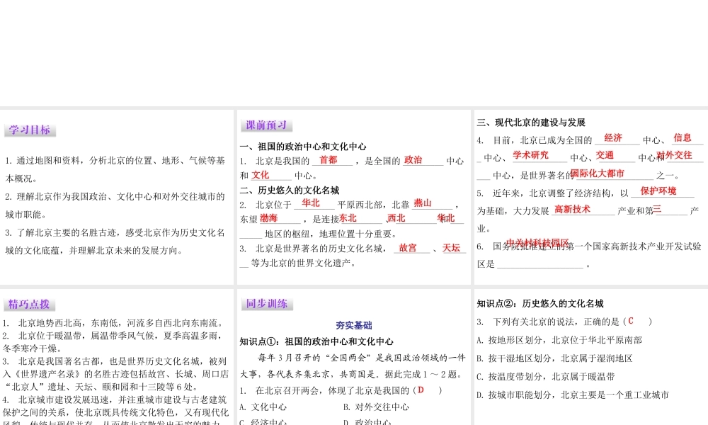Screen dimensions: 708x425
Task: Click the red answer 学术研究
Action: (x=530, y=155)
